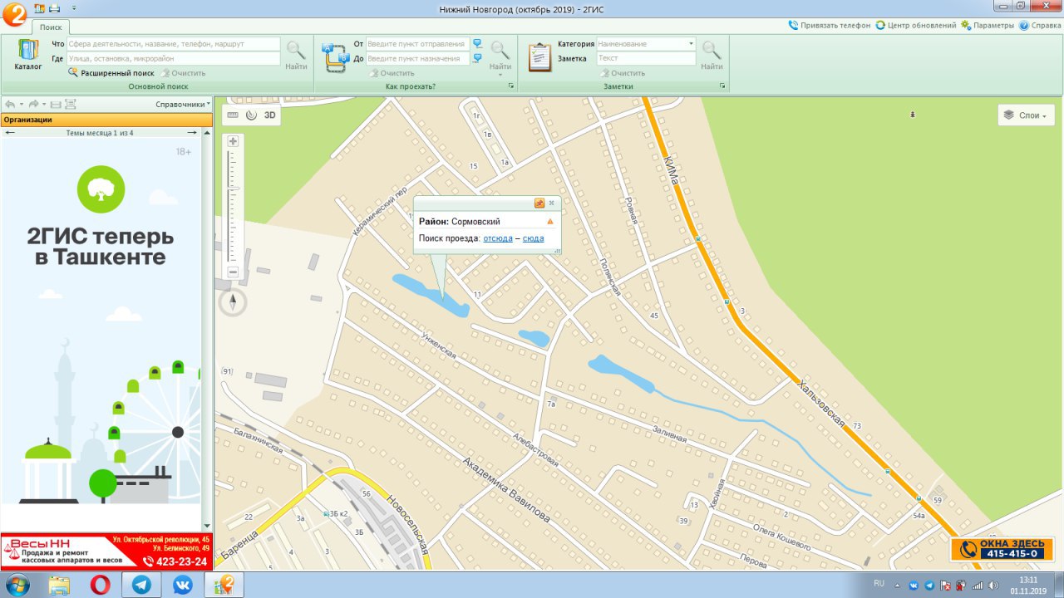Zoom in with the plus button
Viewport: 1064px width, 598px height.
233,141
